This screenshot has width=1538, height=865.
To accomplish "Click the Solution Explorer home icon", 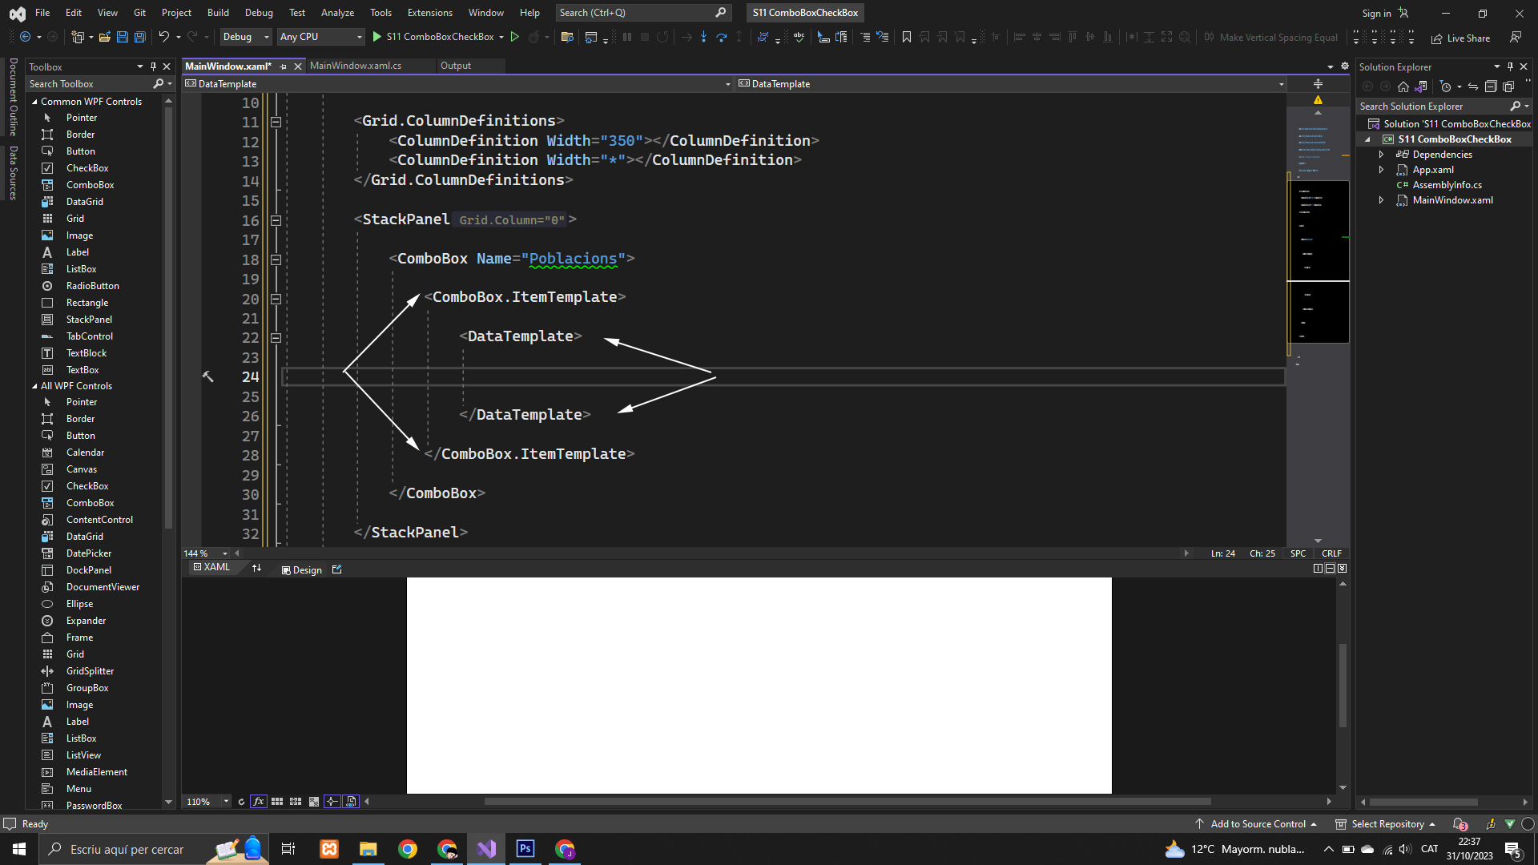I will click(x=1403, y=86).
